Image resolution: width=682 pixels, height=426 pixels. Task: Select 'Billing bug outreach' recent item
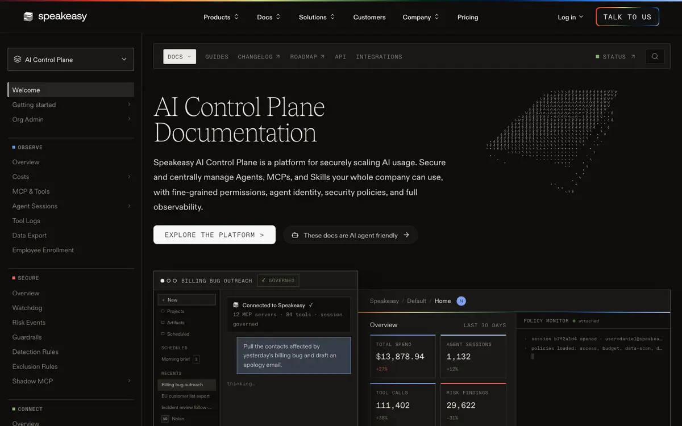click(x=187, y=385)
